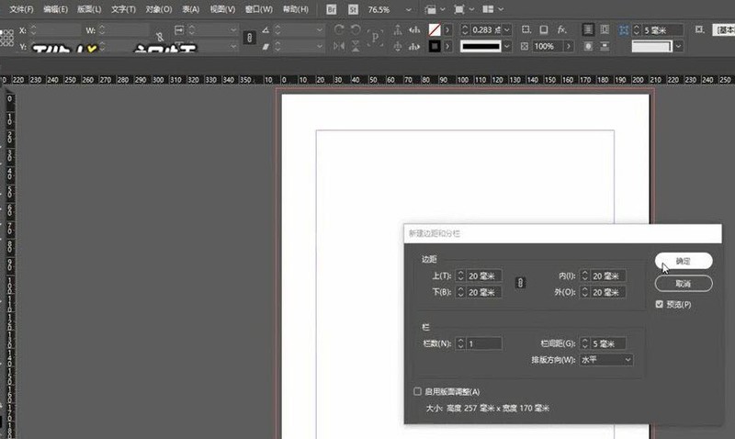The height and width of the screenshot is (439, 735).
Task: Click the 取消 button to cancel
Action: (x=684, y=283)
